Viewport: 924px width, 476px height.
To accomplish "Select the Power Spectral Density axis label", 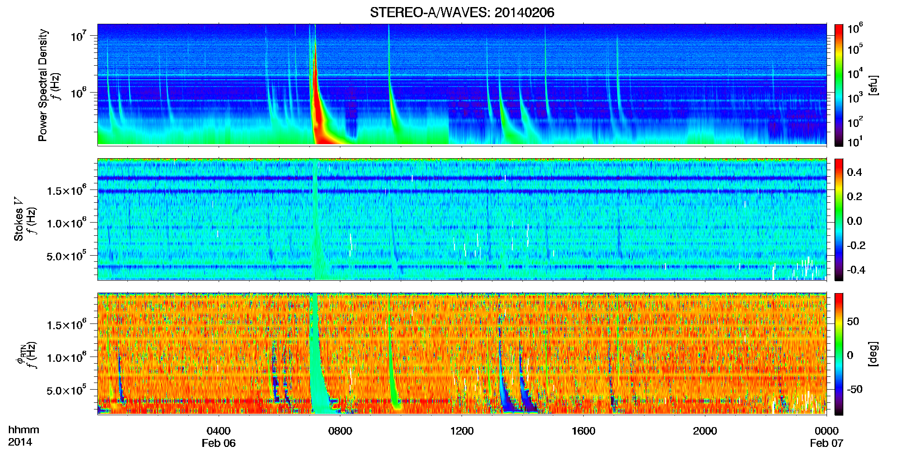I will (43, 85).
